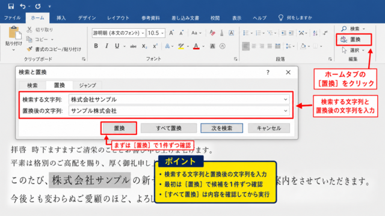The image size is (385, 216).
Task: Click the increase indent icon
Action: coord(291,33)
